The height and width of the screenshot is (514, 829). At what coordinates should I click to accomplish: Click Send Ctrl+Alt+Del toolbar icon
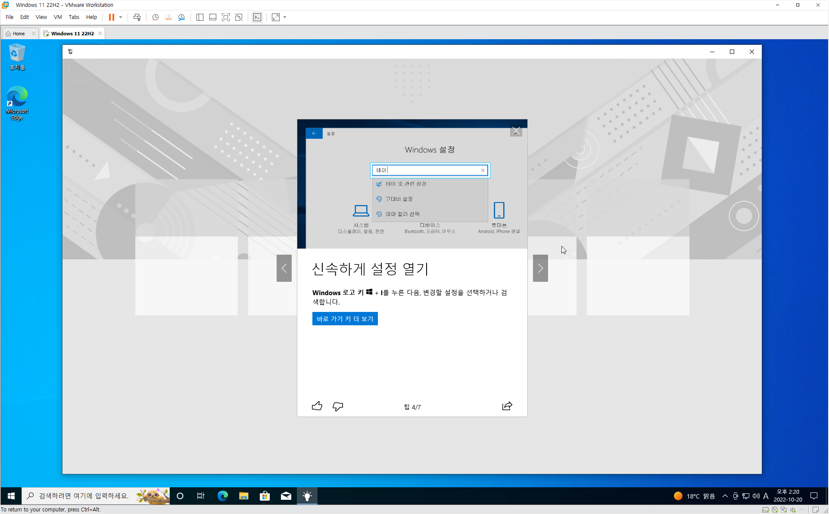click(x=137, y=17)
